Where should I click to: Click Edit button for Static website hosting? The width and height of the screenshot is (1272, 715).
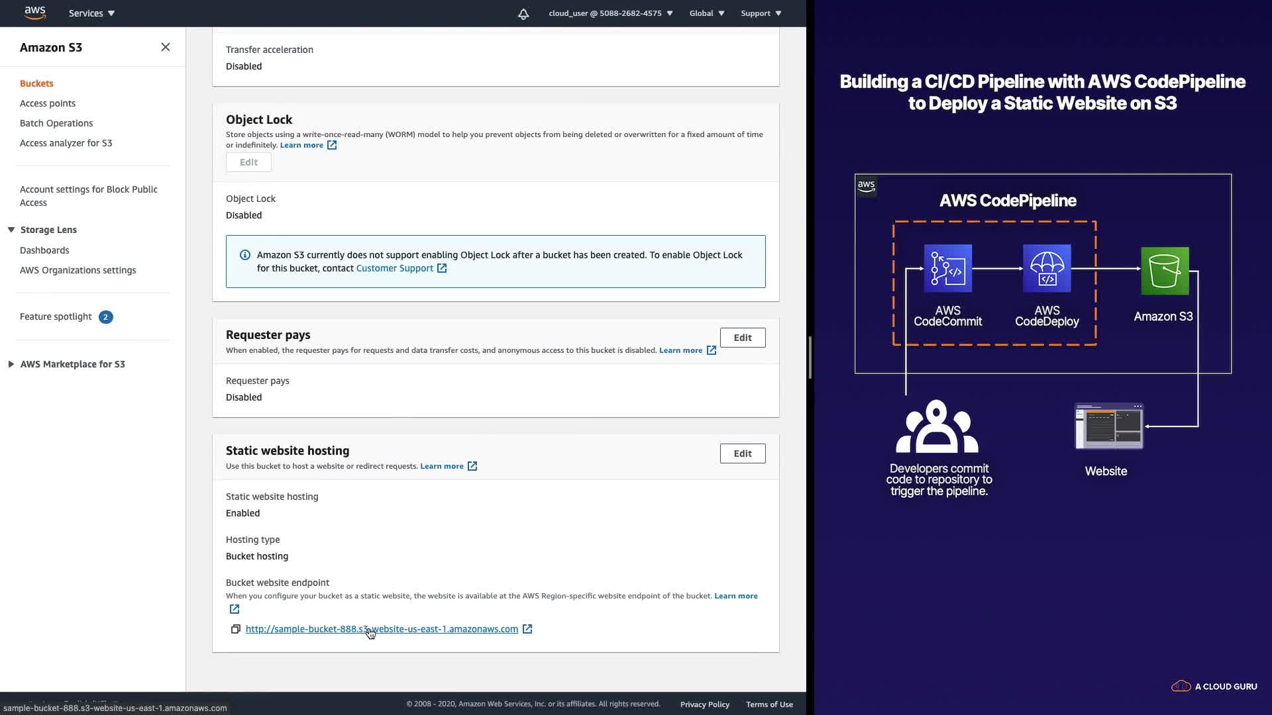pos(742,453)
